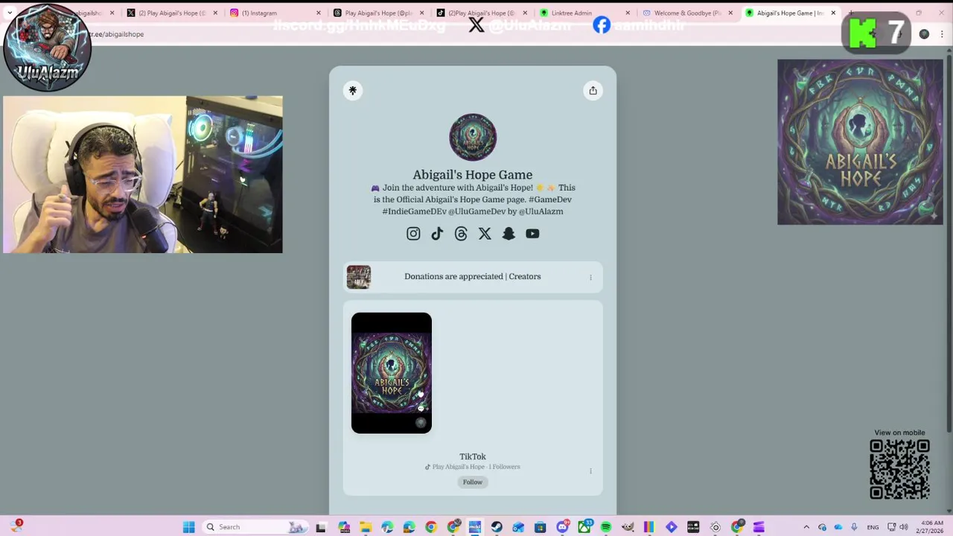Close the Welcome & Goodbye browser tab
953x536 pixels.
pos(730,13)
